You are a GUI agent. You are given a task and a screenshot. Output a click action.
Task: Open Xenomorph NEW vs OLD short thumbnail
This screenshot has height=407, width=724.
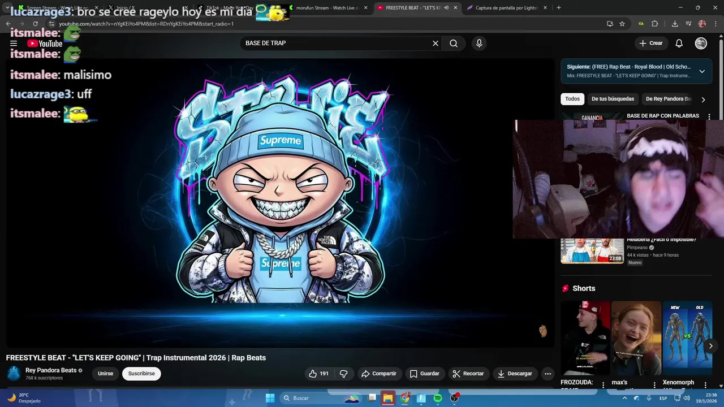pyautogui.click(x=687, y=338)
